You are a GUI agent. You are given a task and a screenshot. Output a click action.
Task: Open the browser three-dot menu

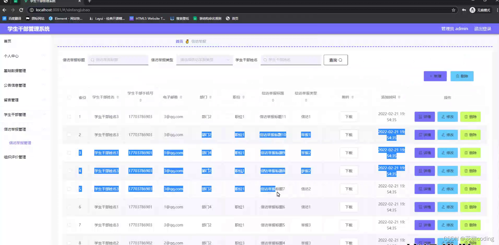497,10
